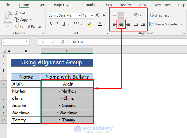
Task: Open the font name dropdown Comic Sans MS
Action: (x=80, y=15)
